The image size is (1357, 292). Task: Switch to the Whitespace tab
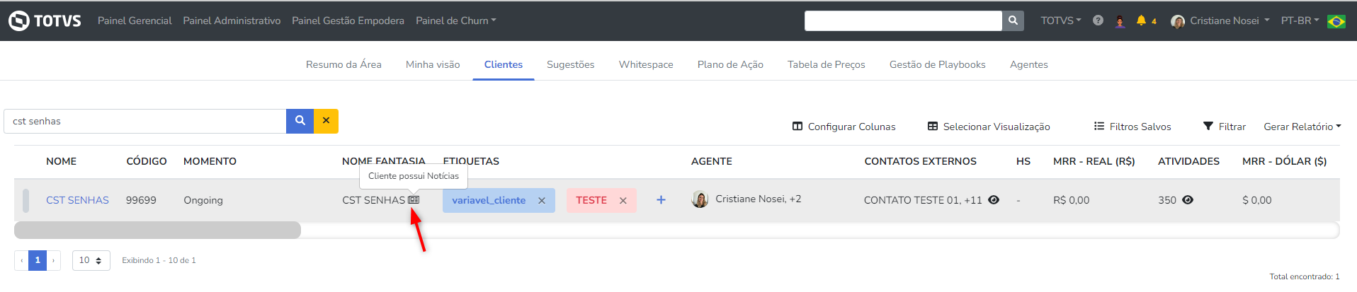(646, 64)
